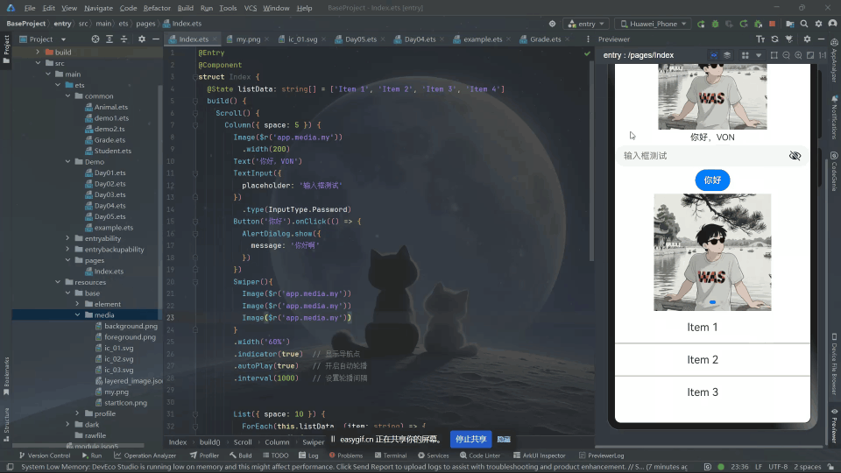This screenshot has width=841, height=473.
Task: Open entry run configuration dropdown
Action: coord(586,24)
